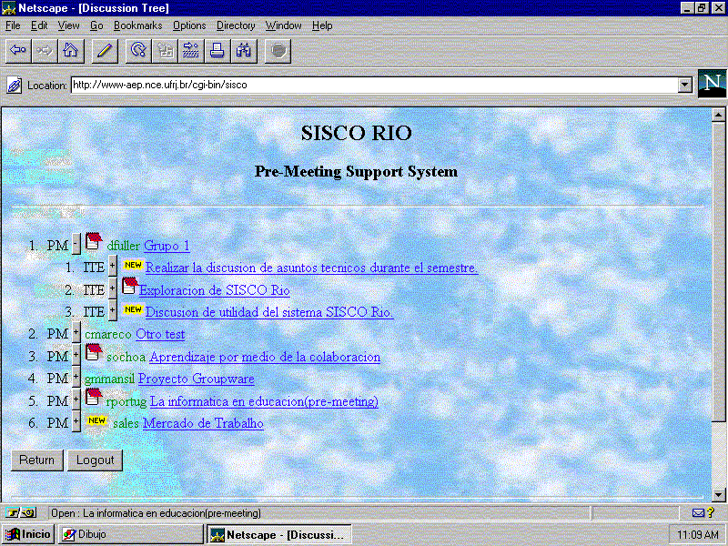This screenshot has width=728, height=546.
Task: Click notepad icon beside Exploracion de SISCO Rio
Action: 130,286
